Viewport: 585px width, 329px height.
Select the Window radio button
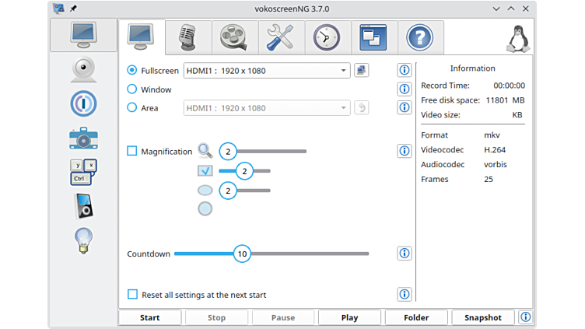[x=131, y=89]
